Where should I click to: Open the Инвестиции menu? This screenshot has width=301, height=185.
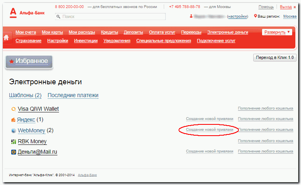coord(86,41)
